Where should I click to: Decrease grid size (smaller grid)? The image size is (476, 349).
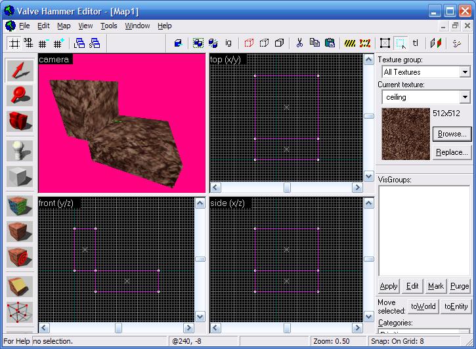43,43
